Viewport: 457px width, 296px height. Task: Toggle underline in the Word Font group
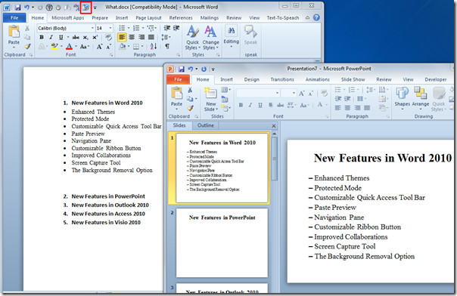(x=61, y=37)
